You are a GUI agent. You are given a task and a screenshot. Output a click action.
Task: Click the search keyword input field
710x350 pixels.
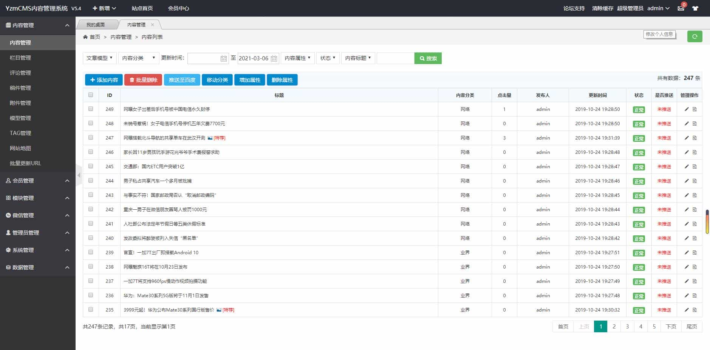396,58
